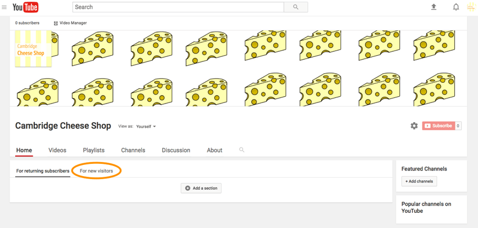The image size is (478, 228).
Task: Open the upload video icon
Action: (434, 7)
